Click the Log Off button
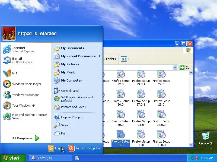 coord(56,148)
